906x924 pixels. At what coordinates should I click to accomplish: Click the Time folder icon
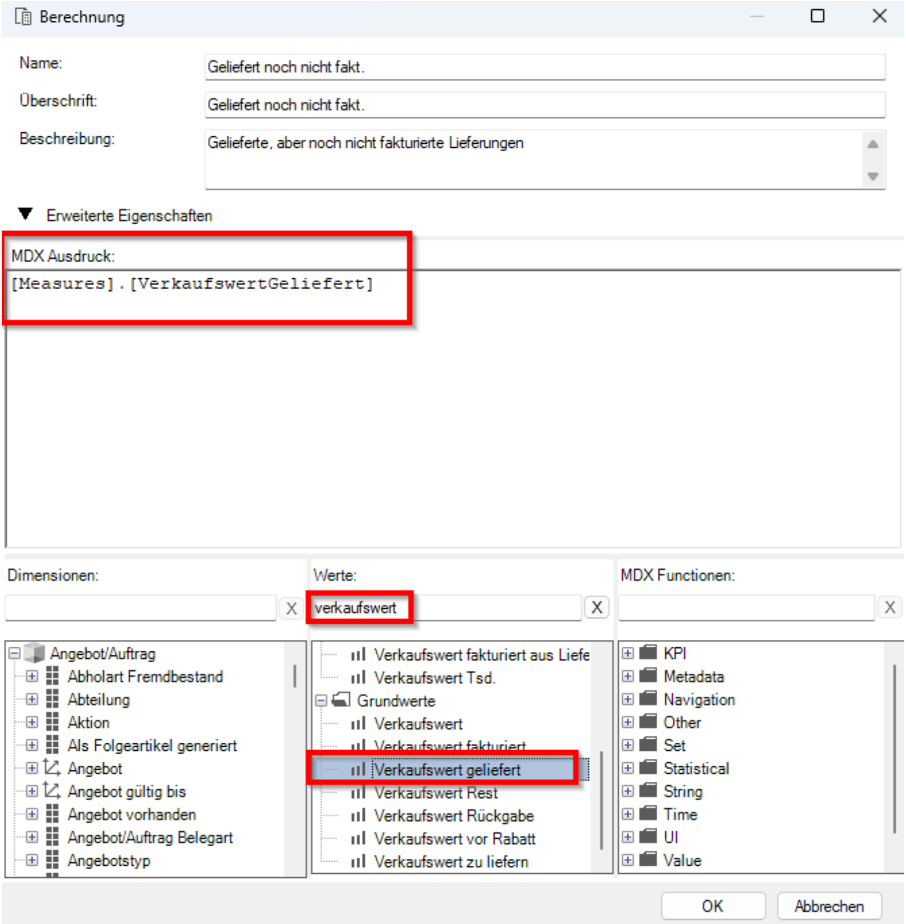649,814
